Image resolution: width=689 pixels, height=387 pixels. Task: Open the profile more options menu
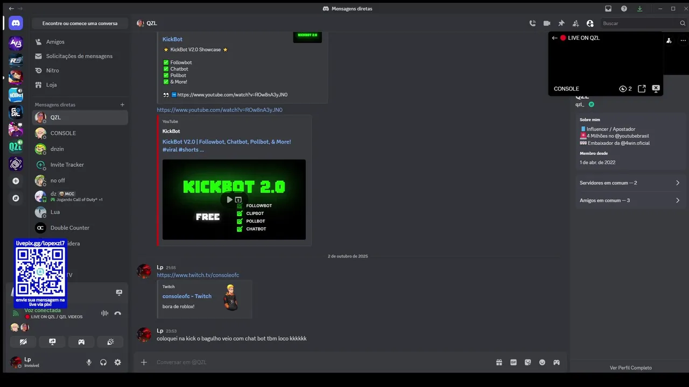point(683,41)
